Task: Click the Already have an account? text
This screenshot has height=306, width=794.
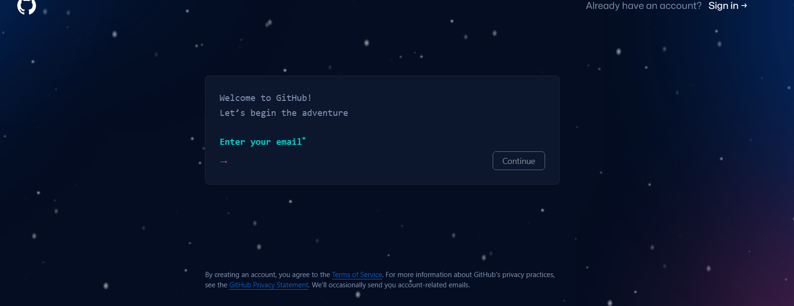Action: [643, 6]
